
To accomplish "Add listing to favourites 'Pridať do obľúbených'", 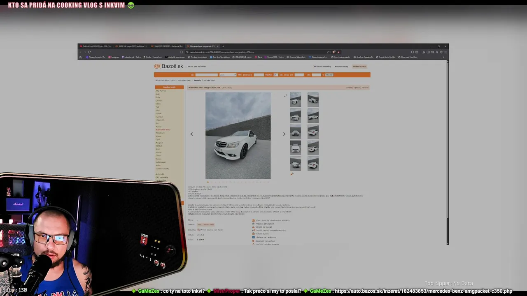I will click(x=263, y=224).
